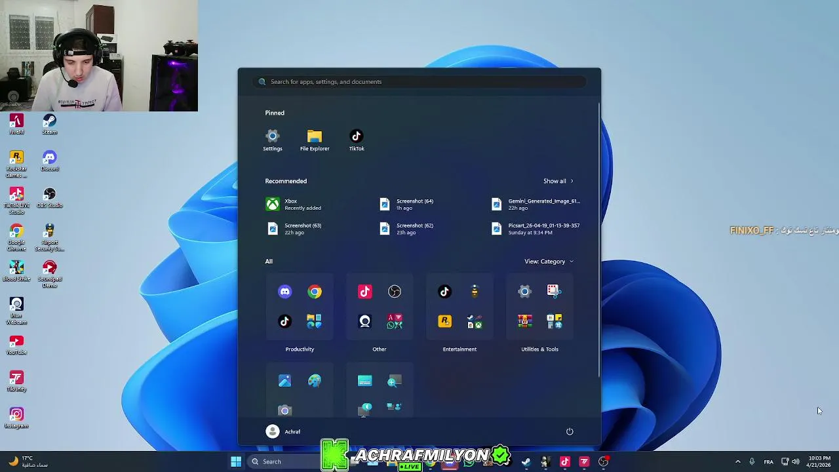Image resolution: width=839 pixels, height=472 pixels.
Task: Click the taskbar microphone tray icon
Action: click(x=752, y=462)
